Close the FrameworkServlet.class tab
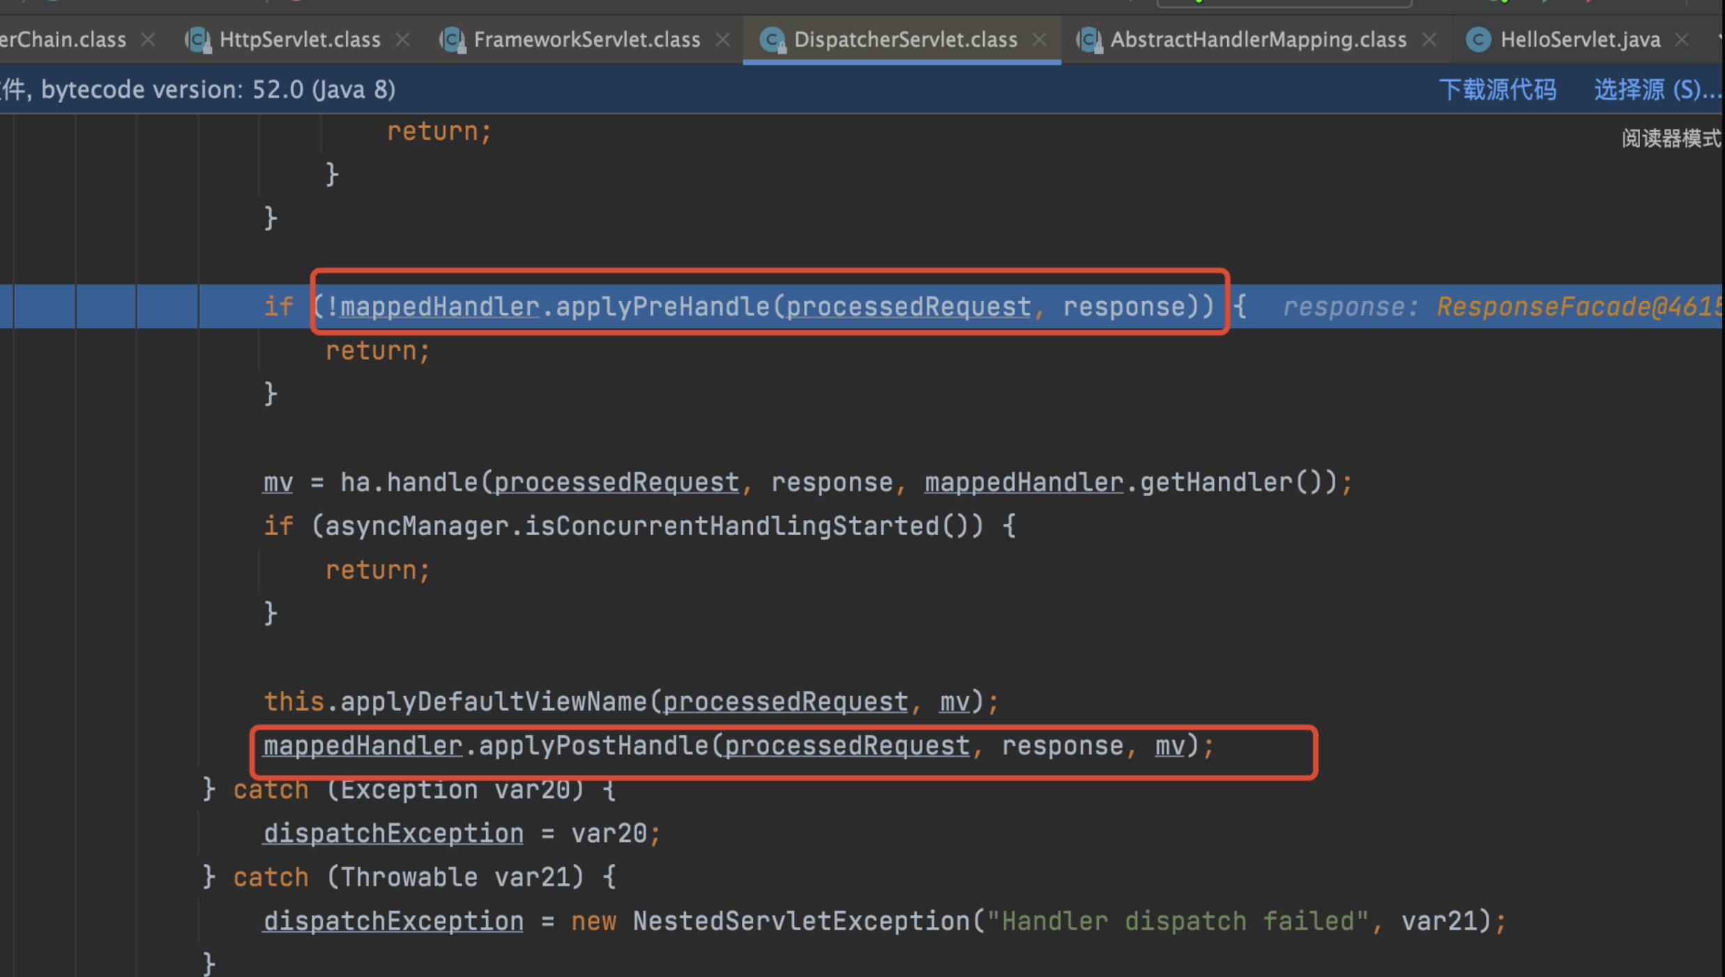Viewport: 1725px width, 977px height. 723,40
